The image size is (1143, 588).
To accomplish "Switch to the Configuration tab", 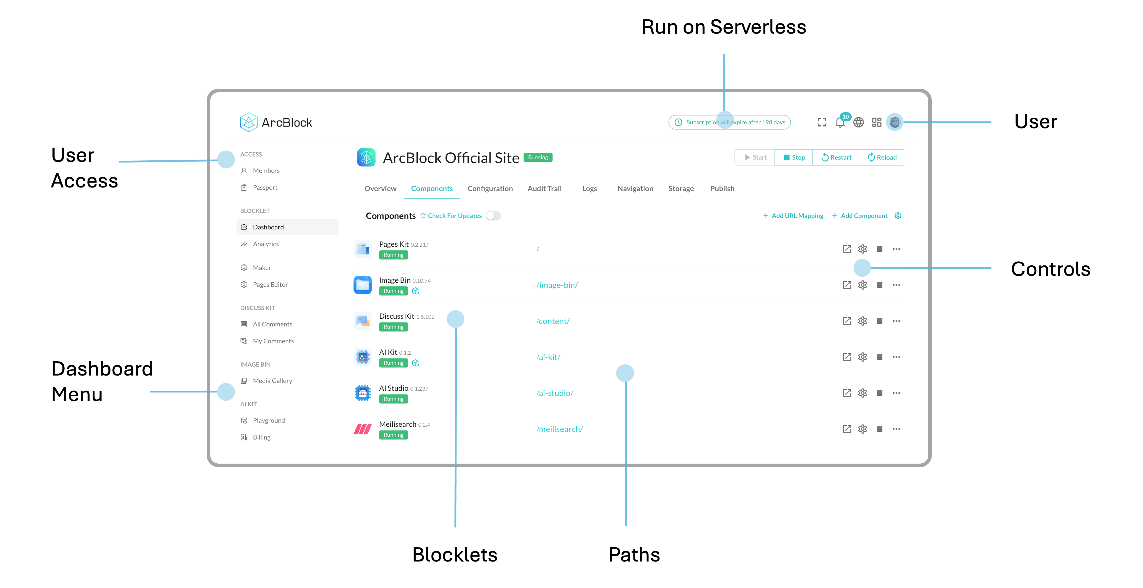I will click(x=490, y=188).
